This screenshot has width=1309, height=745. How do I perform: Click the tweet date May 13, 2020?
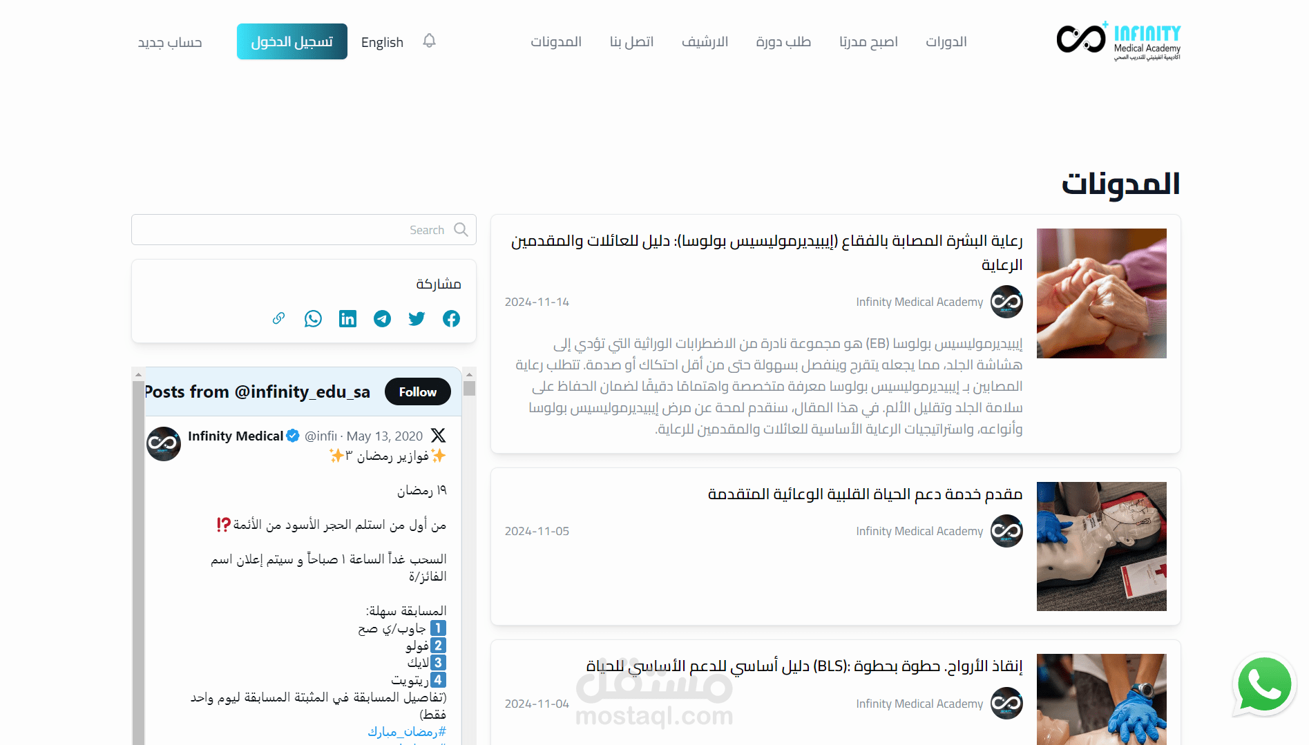(x=385, y=436)
